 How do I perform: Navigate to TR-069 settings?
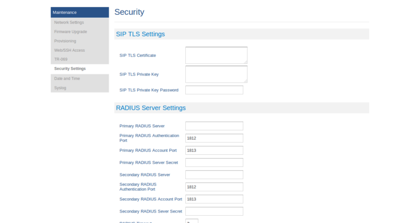pos(61,59)
